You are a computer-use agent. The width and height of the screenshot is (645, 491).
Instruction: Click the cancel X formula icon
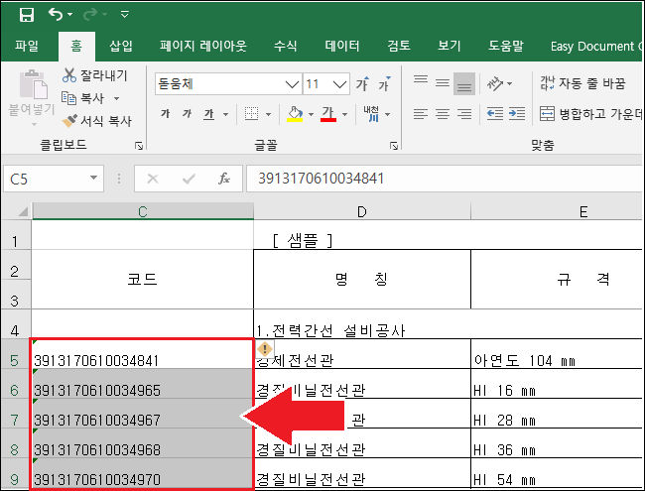point(153,179)
